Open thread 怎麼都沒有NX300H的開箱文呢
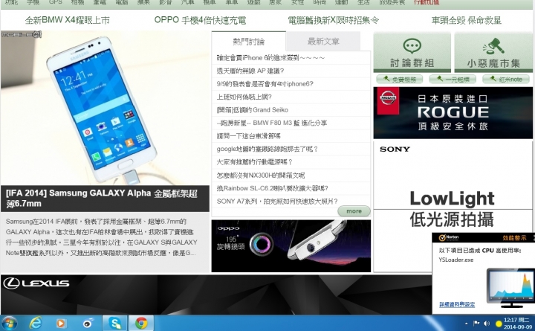 (261, 176)
